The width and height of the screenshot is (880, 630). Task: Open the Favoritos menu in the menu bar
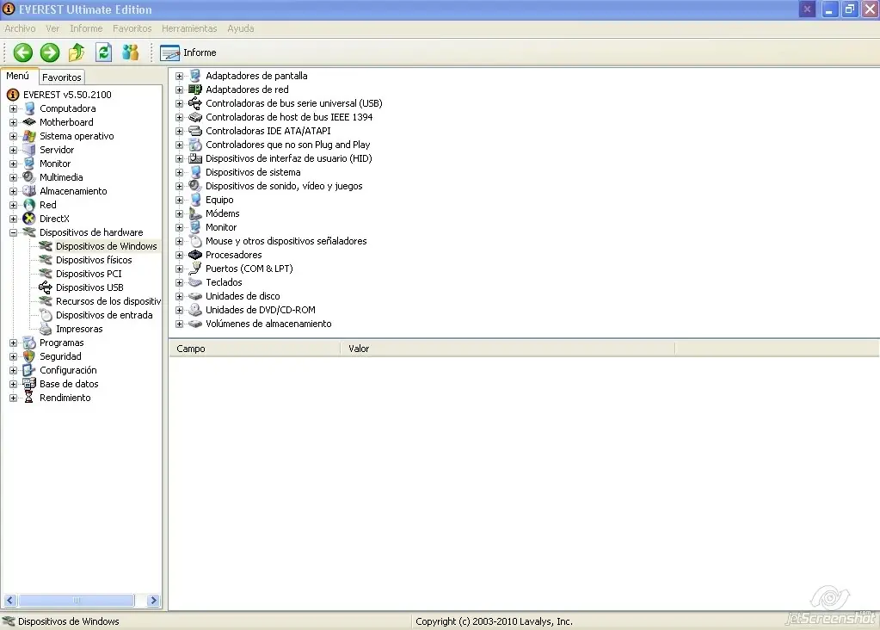pos(132,28)
